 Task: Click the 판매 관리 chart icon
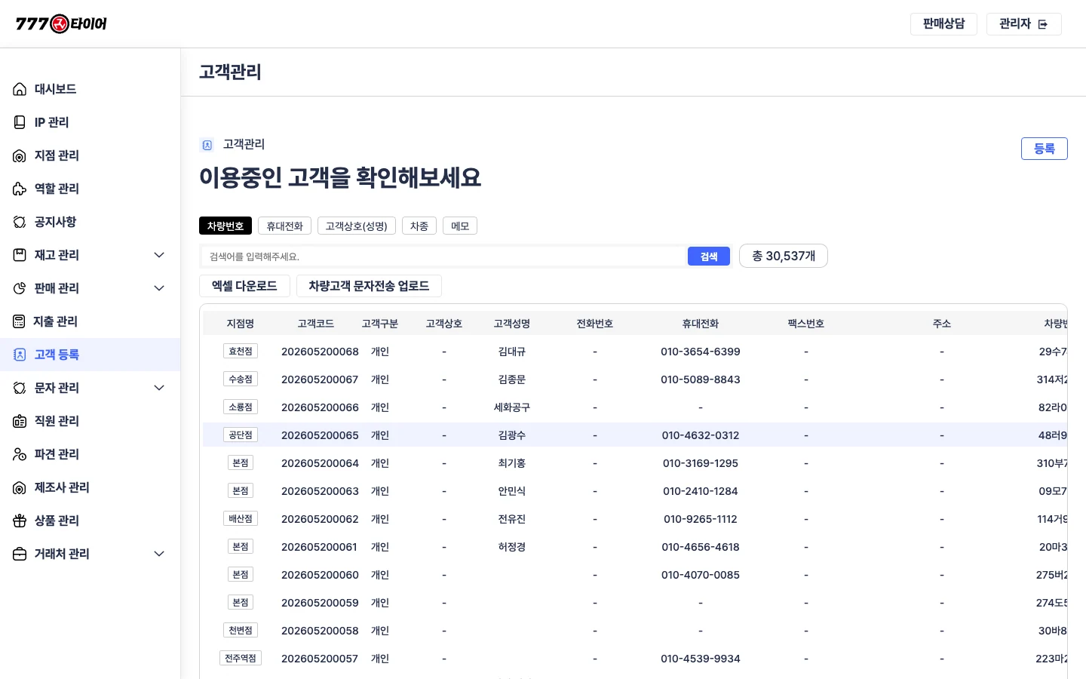pos(20,288)
